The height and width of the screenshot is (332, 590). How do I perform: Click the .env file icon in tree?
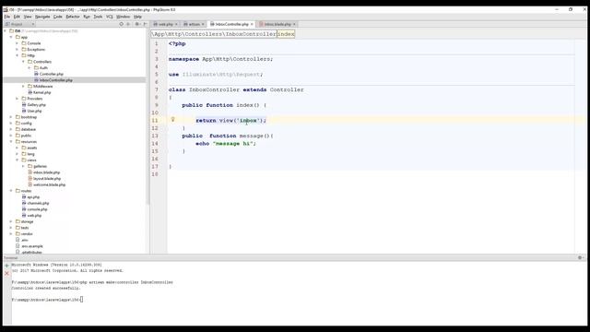(x=18, y=240)
